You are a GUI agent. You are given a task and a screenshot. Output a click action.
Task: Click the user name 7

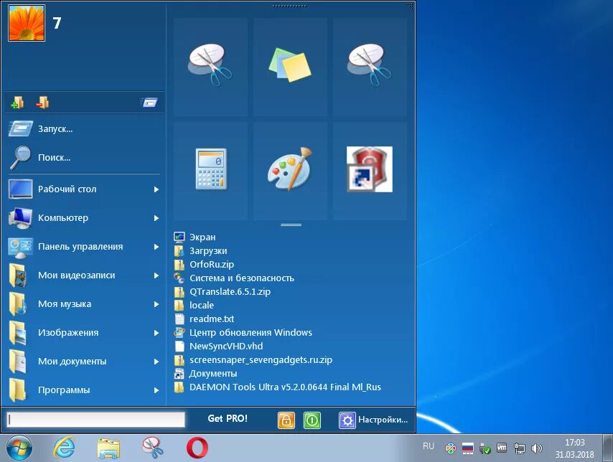click(57, 23)
